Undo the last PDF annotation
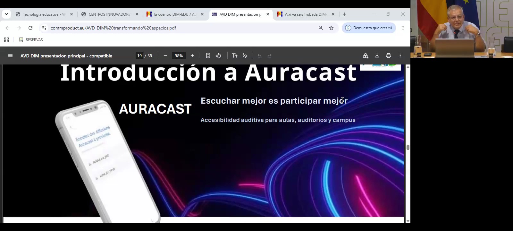513x231 pixels. click(x=259, y=56)
